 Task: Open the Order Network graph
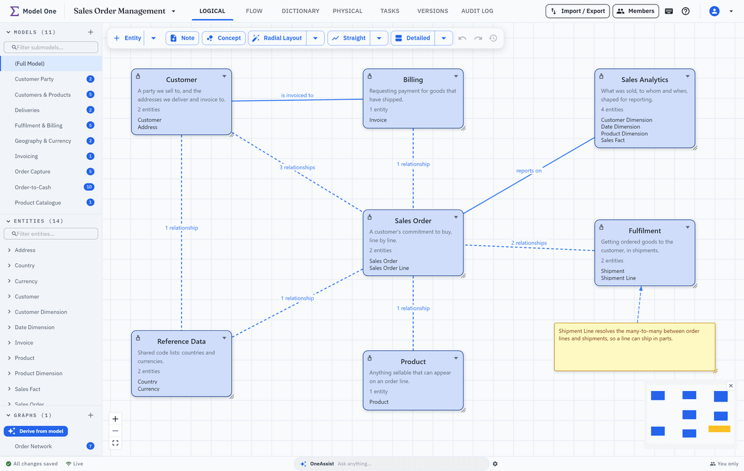pos(51,446)
